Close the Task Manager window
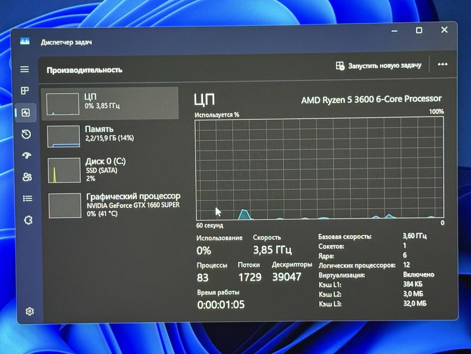This screenshot has width=471, height=354. click(444, 29)
